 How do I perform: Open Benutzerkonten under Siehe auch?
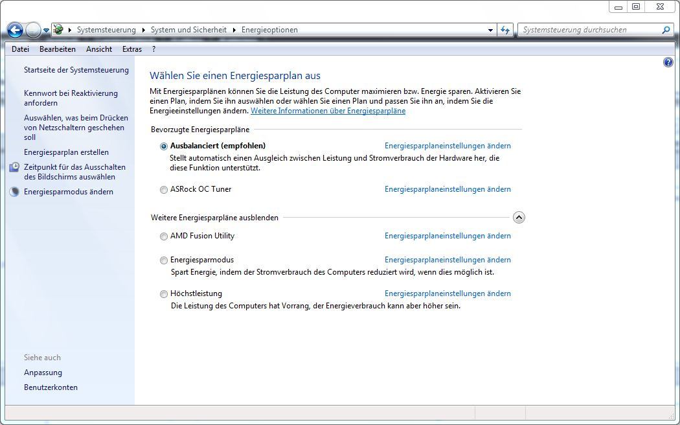[51, 387]
